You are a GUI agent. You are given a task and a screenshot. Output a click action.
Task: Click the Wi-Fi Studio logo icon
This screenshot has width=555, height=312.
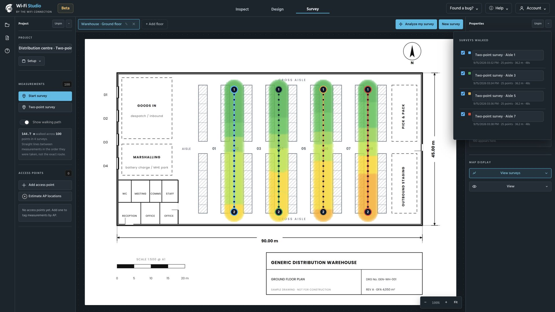tap(9, 8)
